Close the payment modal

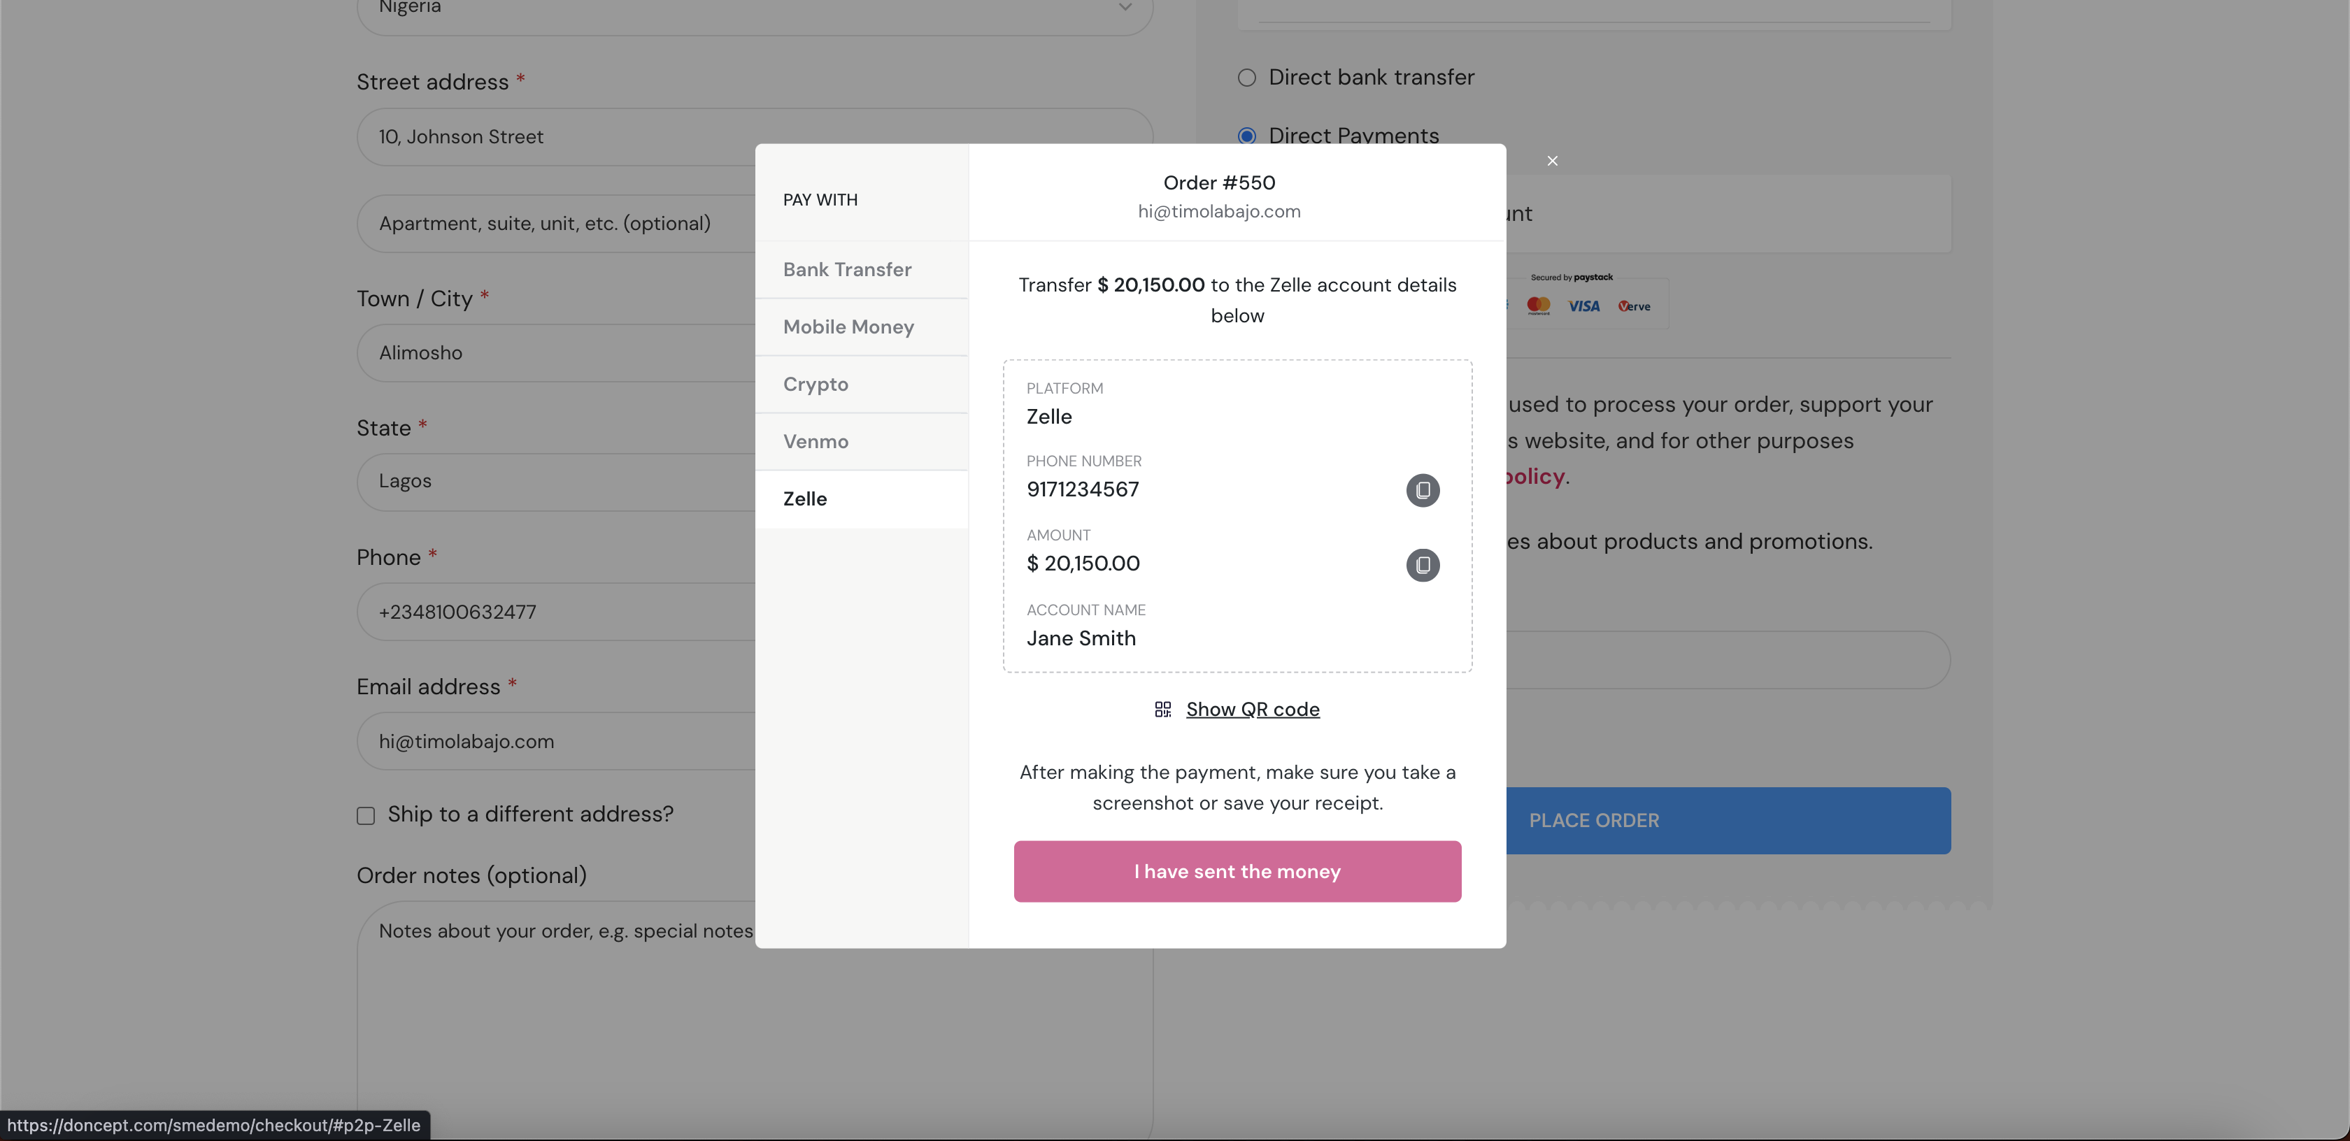(x=1552, y=161)
